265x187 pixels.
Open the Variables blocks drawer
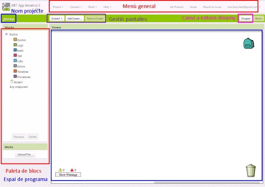click(x=22, y=72)
